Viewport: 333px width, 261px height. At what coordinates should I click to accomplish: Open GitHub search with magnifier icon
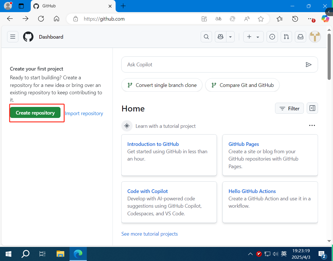click(x=206, y=37)
